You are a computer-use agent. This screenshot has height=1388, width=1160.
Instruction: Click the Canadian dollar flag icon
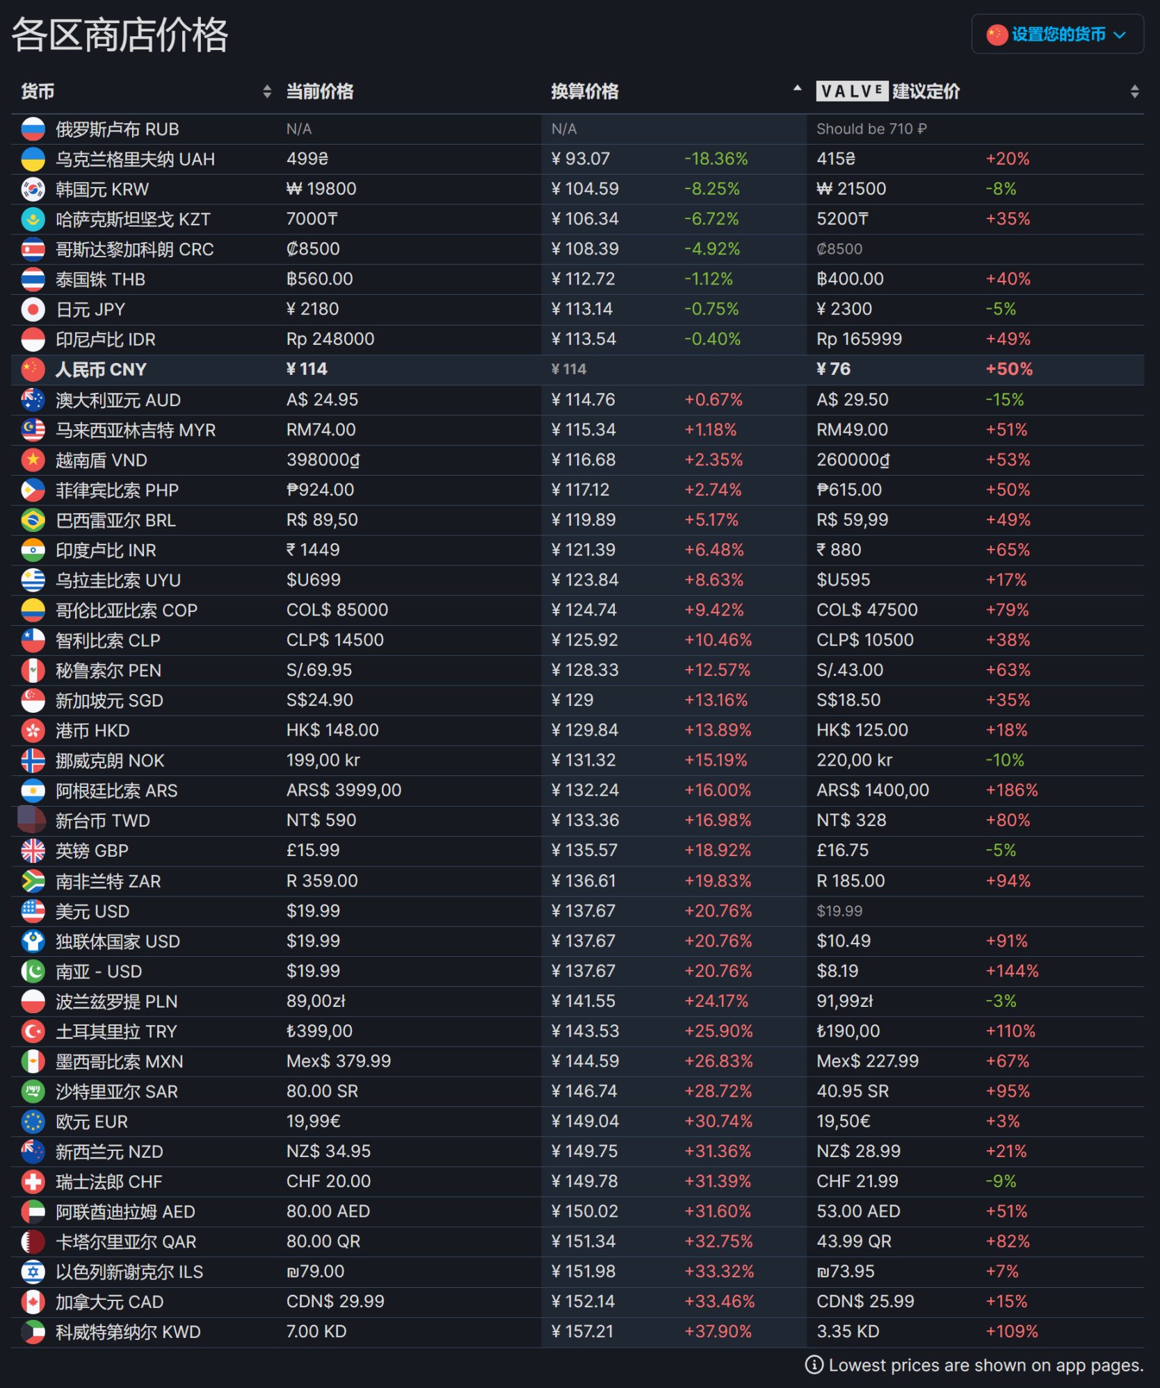33,1302
